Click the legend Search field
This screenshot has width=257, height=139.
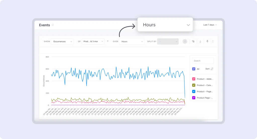(x=203, y=61)
